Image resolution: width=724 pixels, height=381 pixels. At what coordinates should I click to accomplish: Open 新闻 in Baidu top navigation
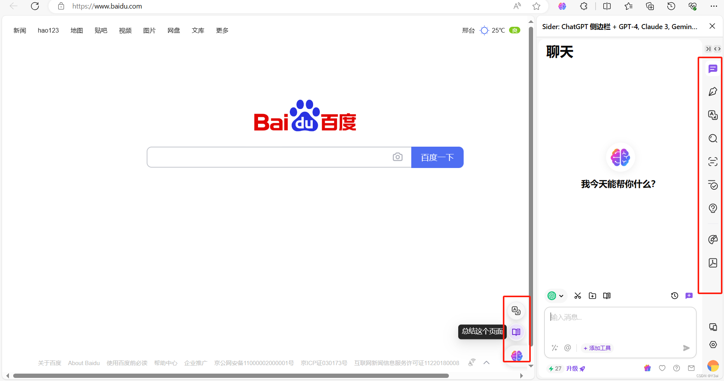tap(20, 30)
